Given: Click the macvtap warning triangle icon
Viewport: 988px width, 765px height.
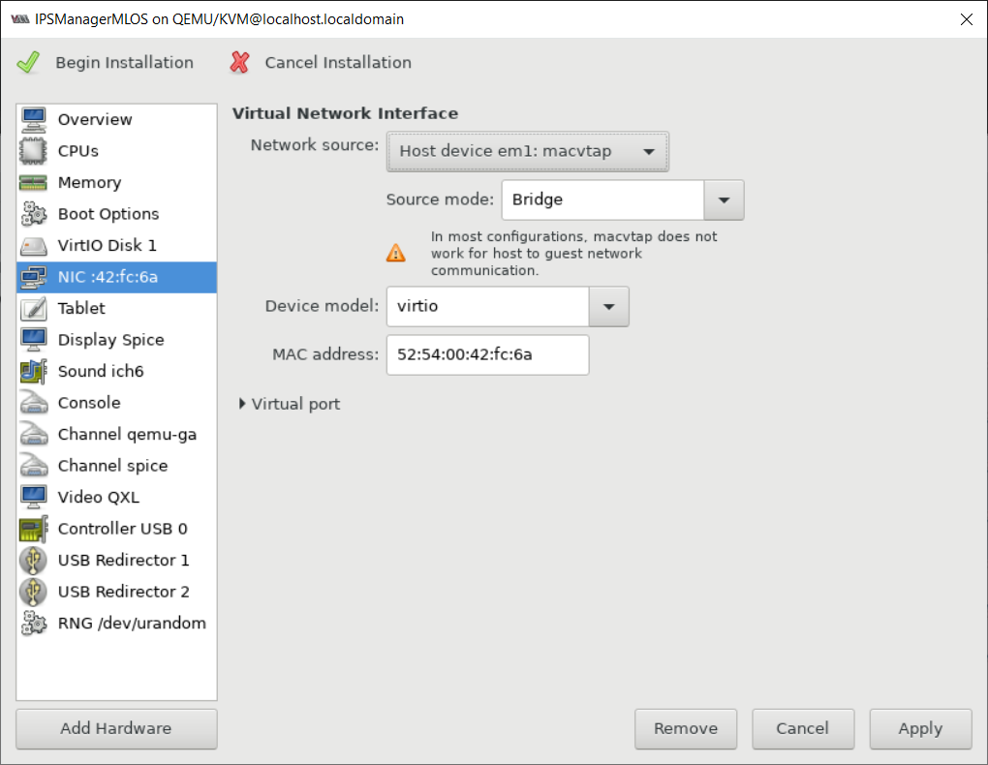Looking at the screenshot, I should click(x=396, y=253).
